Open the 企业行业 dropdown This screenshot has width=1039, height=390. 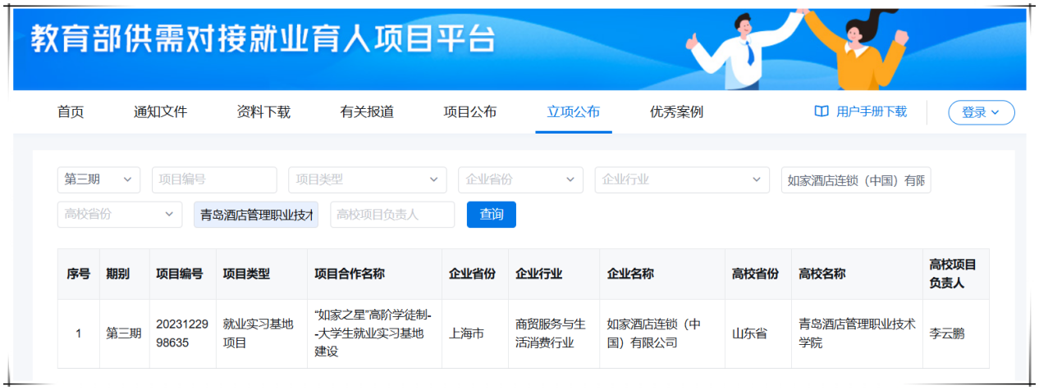click(682, 179)
